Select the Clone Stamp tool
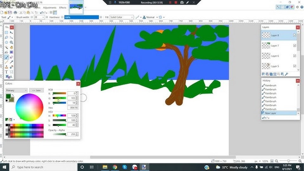Viewport: 304px width, 171px height. [6, 67]
